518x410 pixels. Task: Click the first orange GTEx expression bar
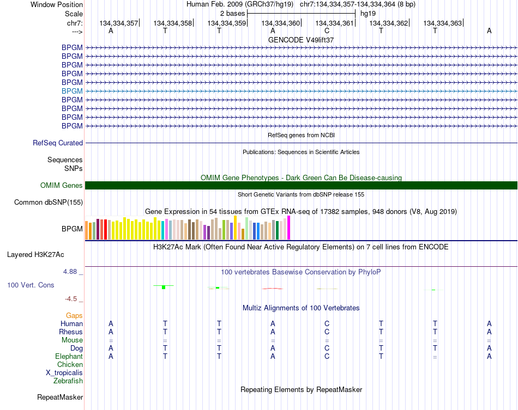87,231
